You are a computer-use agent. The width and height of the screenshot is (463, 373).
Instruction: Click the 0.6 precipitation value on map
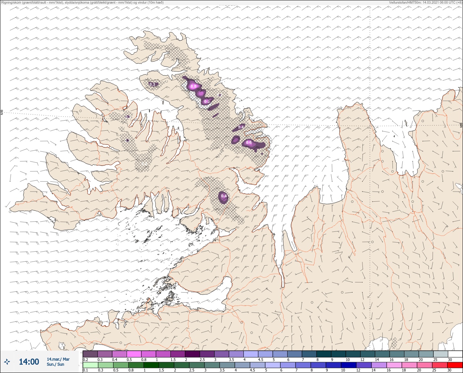[249, 143]
